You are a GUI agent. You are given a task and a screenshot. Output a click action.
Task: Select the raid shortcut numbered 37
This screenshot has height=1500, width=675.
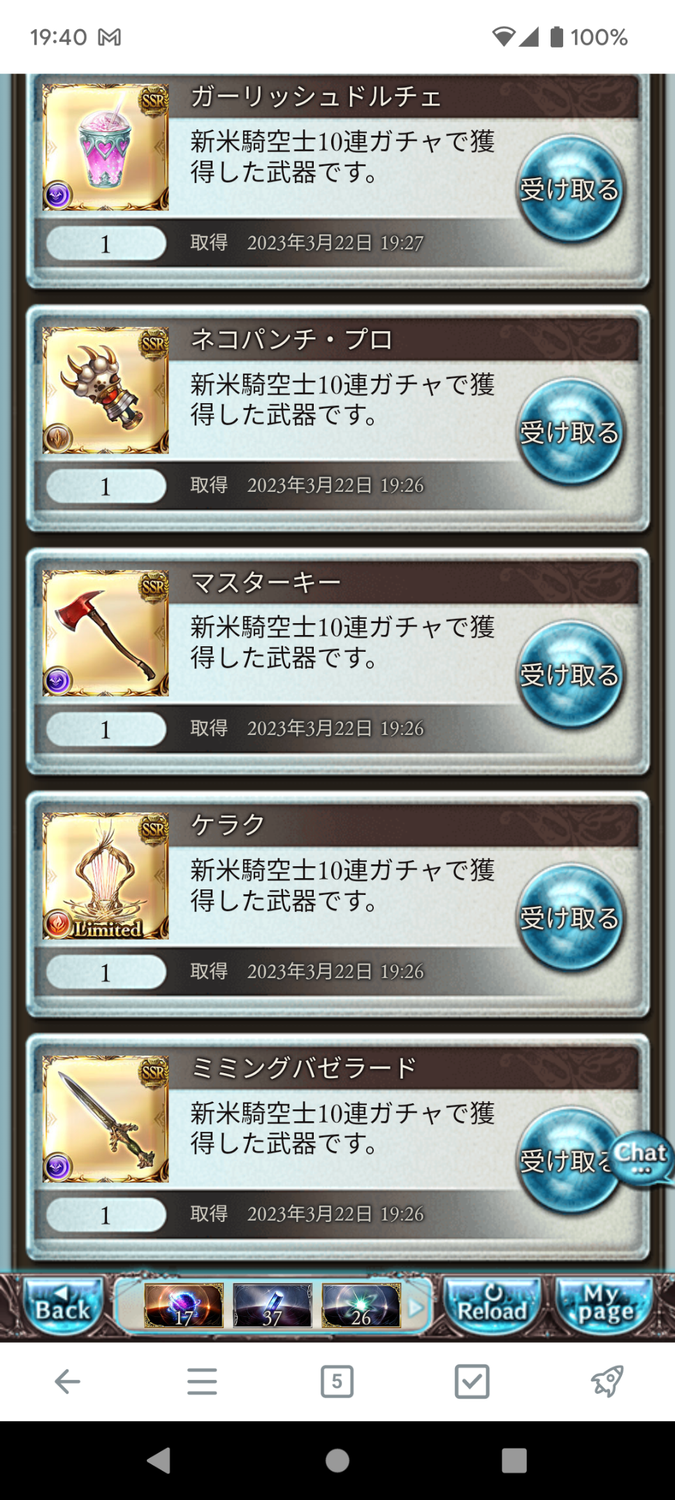(273, 1305)
